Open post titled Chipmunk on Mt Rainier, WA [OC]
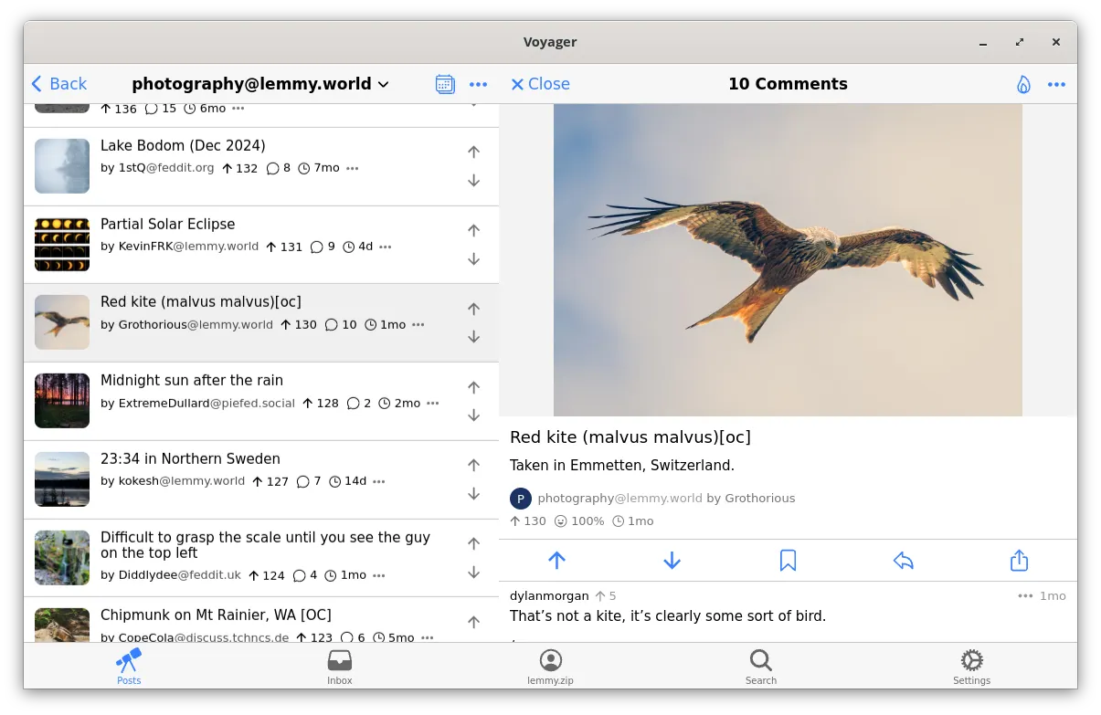 216,615
